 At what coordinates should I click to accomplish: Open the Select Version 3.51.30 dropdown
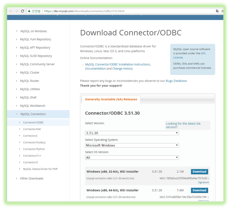click(132, 133)
